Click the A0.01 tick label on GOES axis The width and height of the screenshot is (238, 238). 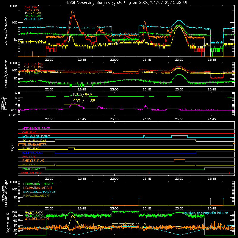13,115
